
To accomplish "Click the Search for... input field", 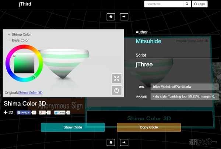I will click(164, 4).
